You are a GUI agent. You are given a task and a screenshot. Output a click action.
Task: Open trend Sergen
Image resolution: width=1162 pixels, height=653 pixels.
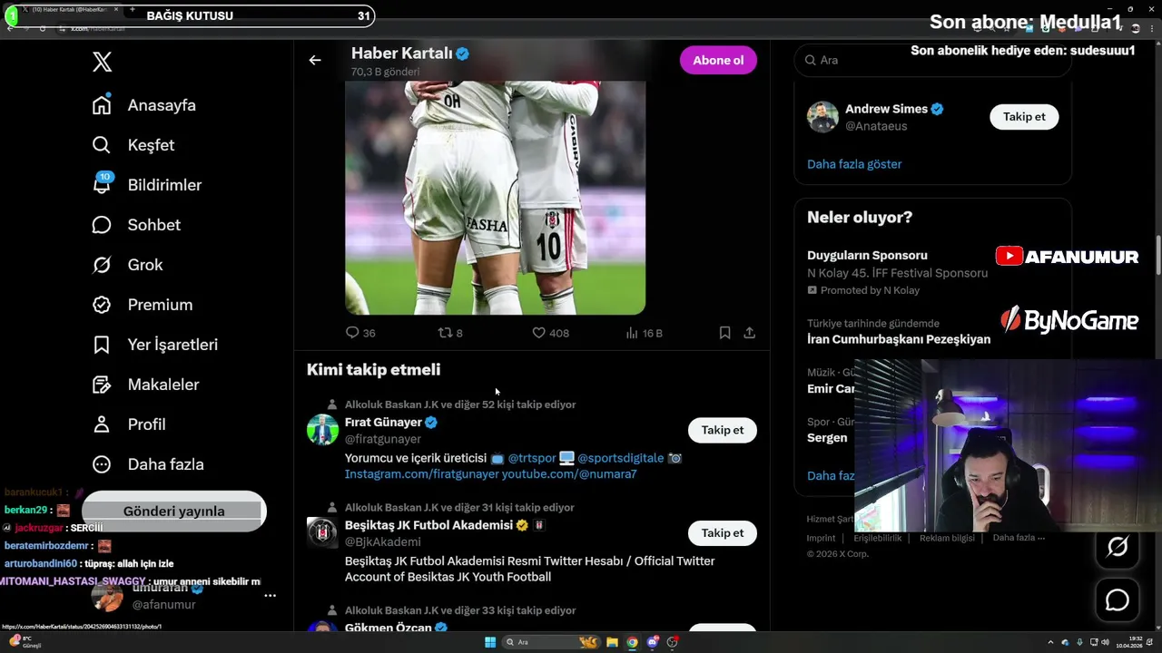[827, 438]
